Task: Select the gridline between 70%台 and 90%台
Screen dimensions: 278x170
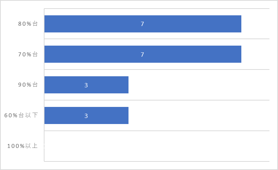Action: coord(157,69)
